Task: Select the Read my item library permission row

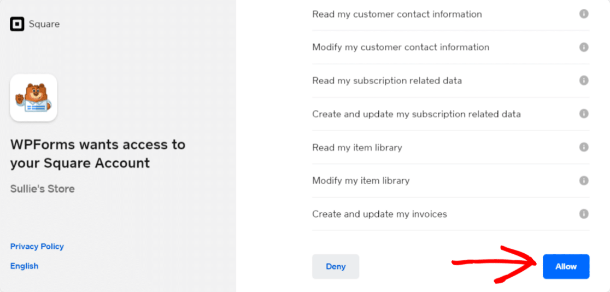Action: (x=451, y=148)
